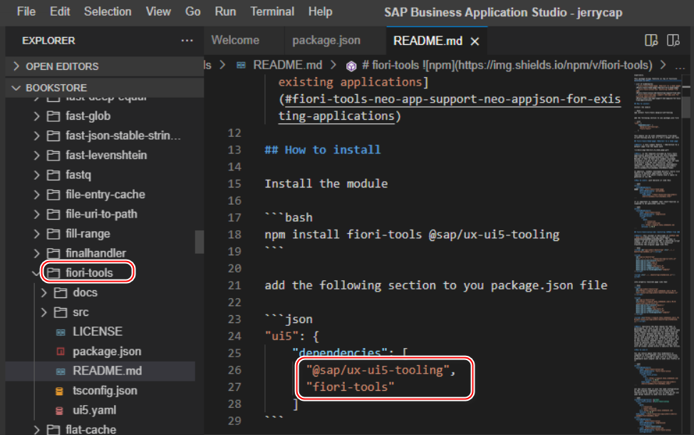Click the package.json file icon in tree
Screen dimensions: 694x435
click(61, 352)
